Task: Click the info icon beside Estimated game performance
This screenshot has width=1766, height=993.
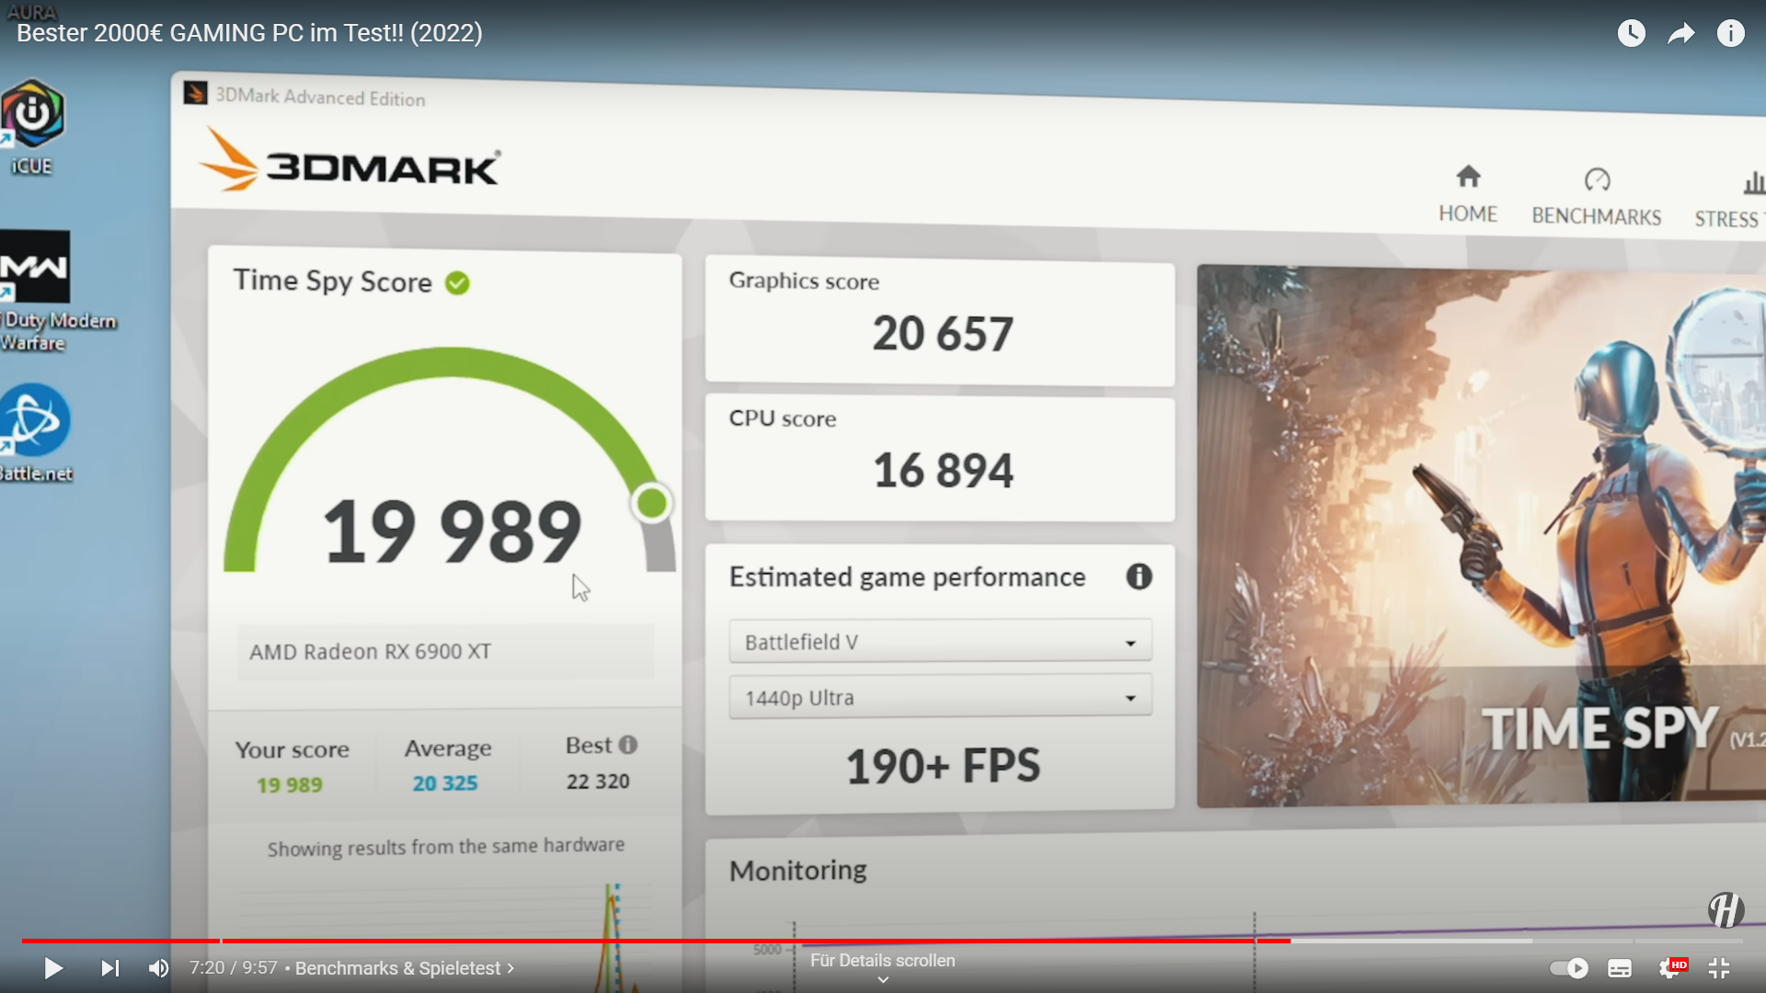Action: (1139, 577)
